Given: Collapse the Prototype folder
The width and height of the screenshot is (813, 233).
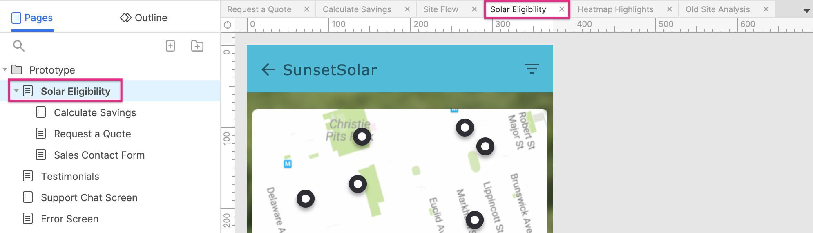Looking at the screenshot, I should click(5, 70).
